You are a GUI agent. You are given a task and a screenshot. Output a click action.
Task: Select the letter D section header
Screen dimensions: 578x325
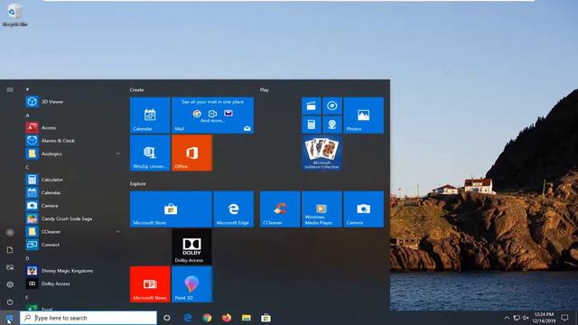(x=28, y=258)
